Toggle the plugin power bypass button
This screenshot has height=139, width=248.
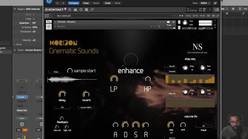pyautogui.click(x=49, y=2)
